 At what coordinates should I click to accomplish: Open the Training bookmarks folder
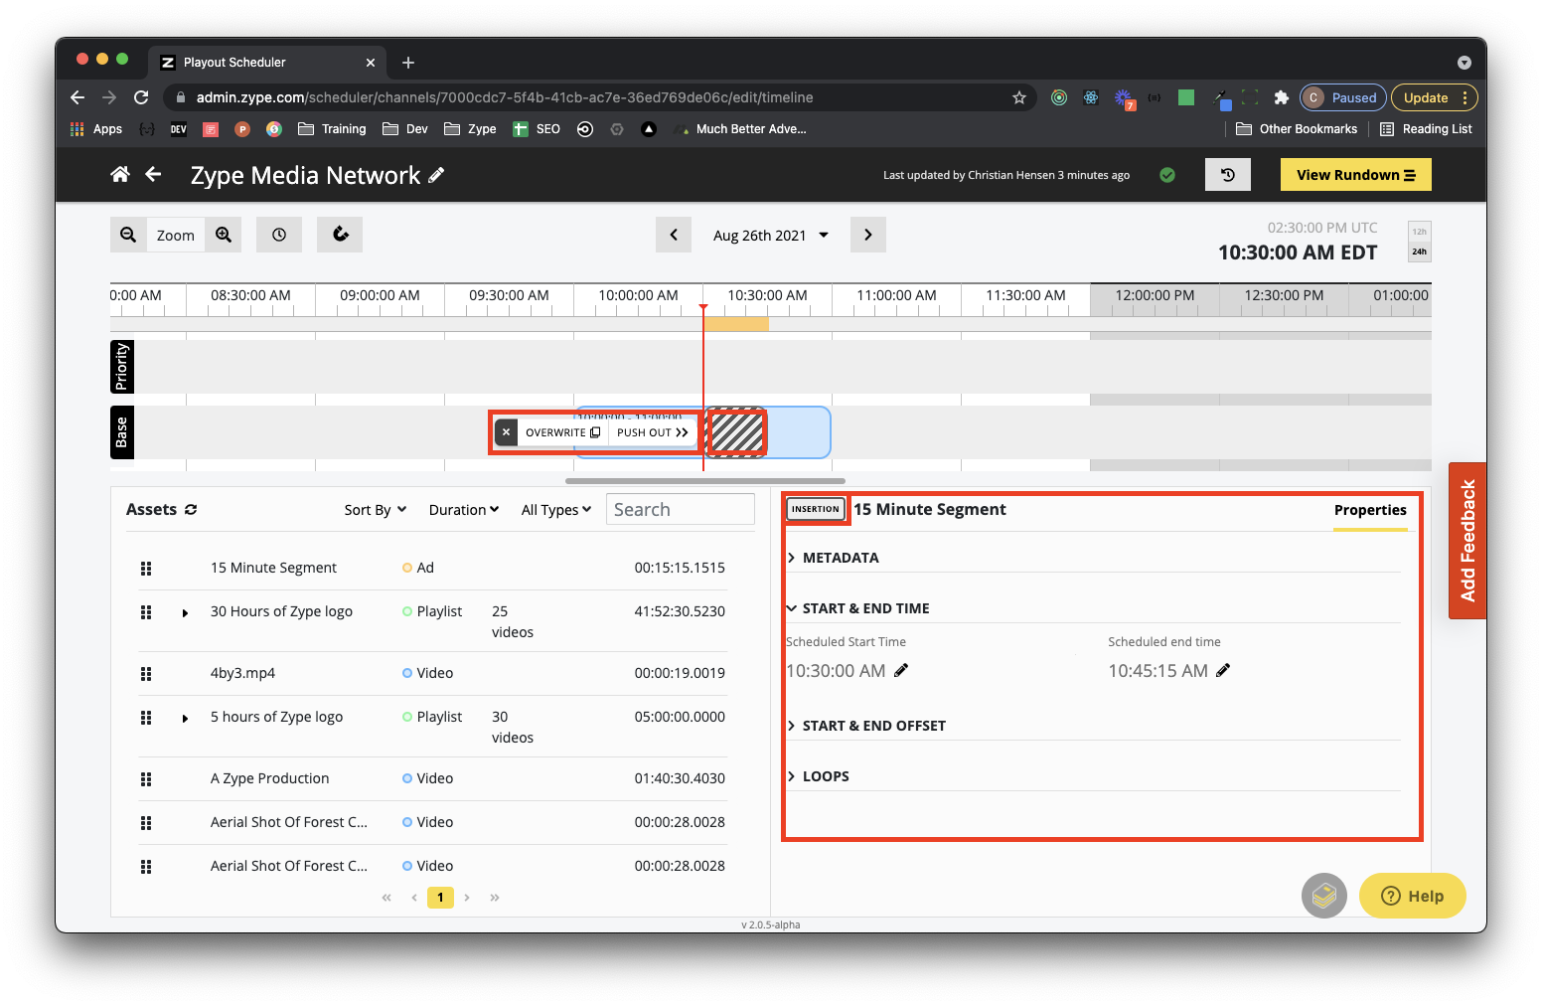pos(332,129)
